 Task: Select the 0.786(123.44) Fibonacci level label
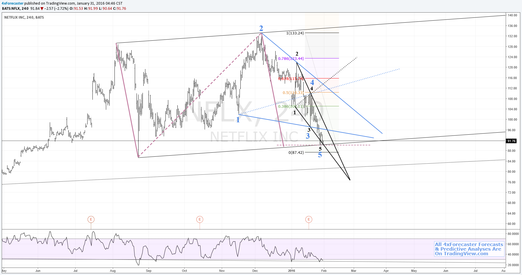[x=291, y=59]
